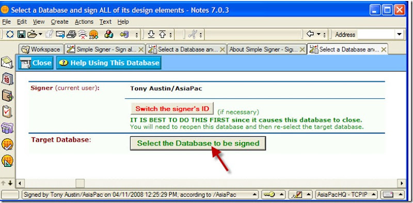Expand navigation arrows toolbar overflow chevron

tap(170, 35)
